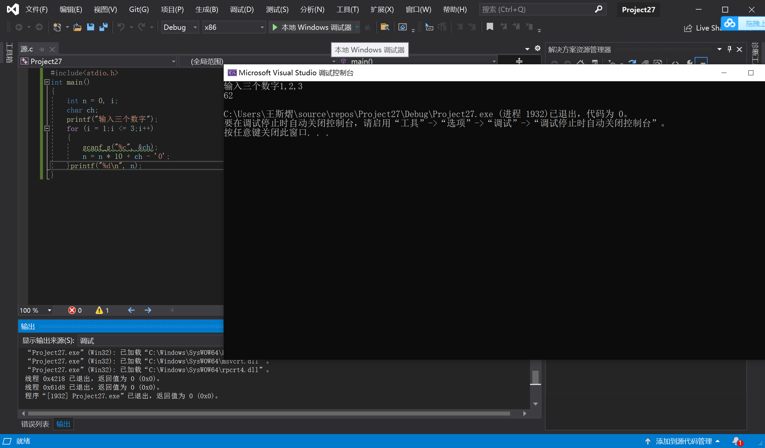Toggle the pin on the 源.c tab

coord(42,49)
